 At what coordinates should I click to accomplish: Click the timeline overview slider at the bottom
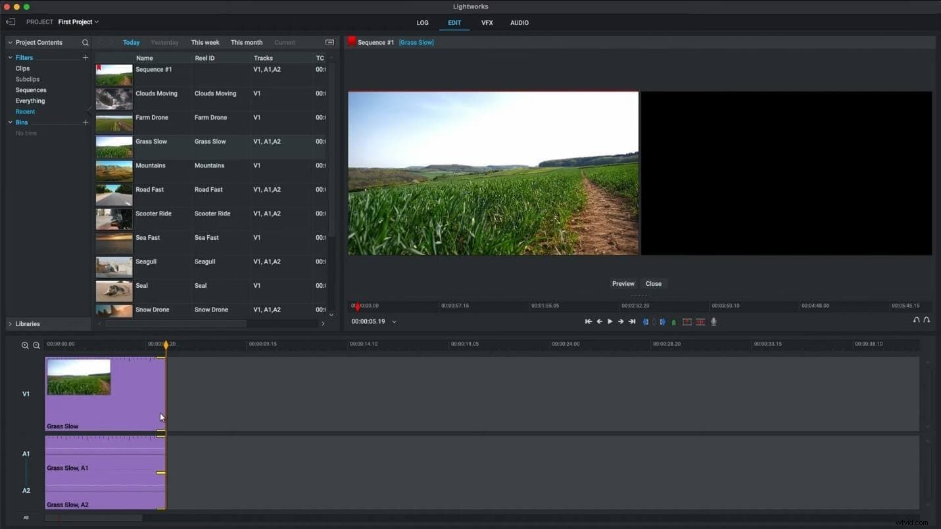tap(93, 517)
